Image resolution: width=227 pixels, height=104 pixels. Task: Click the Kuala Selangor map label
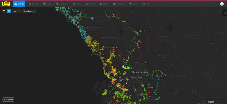coord(98,55)
